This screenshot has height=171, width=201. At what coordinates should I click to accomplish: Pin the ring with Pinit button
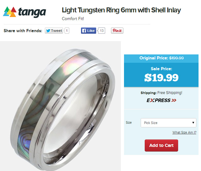117,31
